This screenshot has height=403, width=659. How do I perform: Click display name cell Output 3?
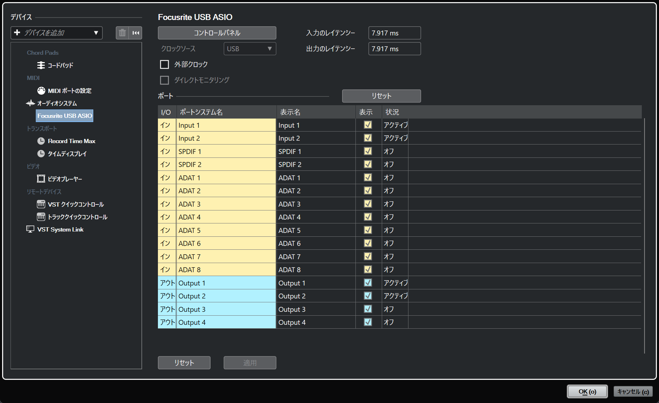pos(316,309)
